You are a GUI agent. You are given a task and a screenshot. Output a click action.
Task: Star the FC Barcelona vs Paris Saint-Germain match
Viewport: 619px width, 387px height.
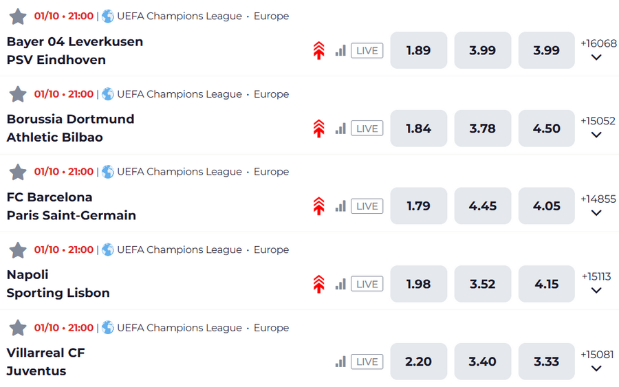click(x=18, y=172)
